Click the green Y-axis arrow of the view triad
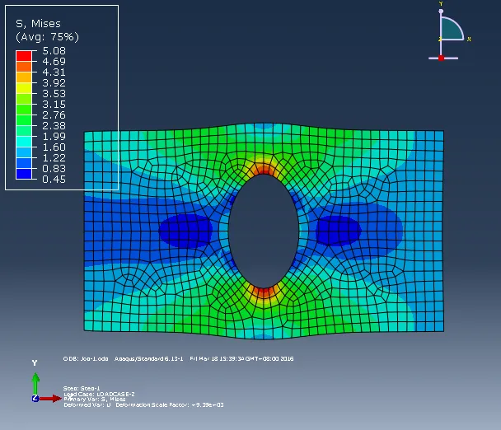Viewport: 501px width, 430px height. tap(35, 384)
